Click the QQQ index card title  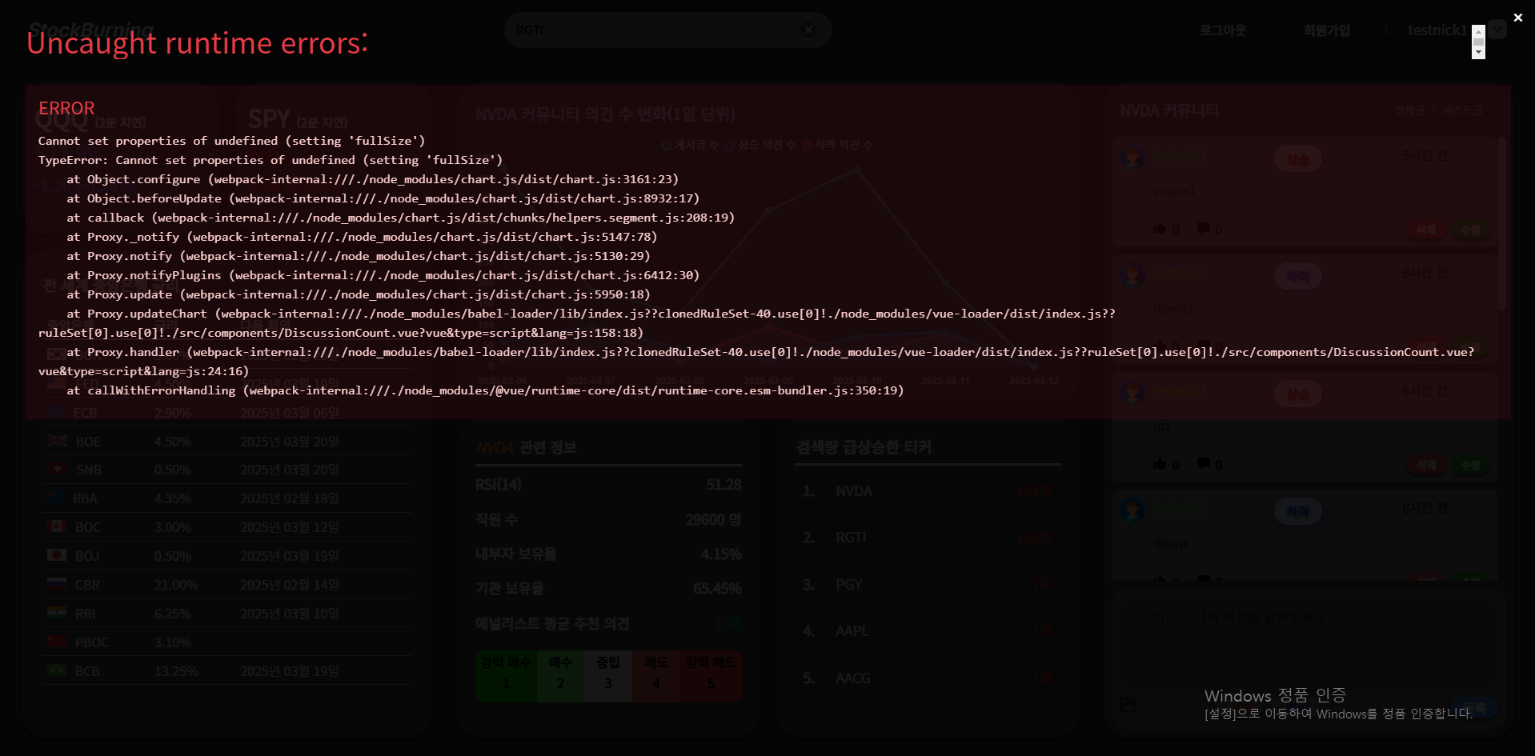click(62, 120)
